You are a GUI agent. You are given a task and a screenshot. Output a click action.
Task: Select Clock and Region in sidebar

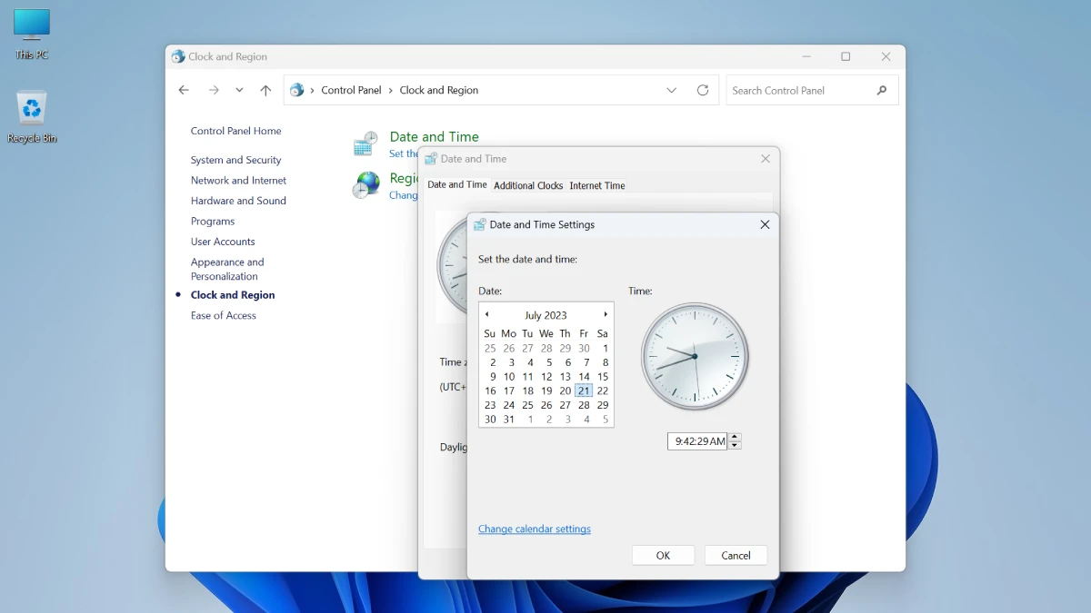(233, 295)
